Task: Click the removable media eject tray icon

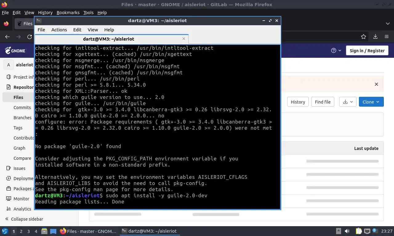Action: (338, 231)
